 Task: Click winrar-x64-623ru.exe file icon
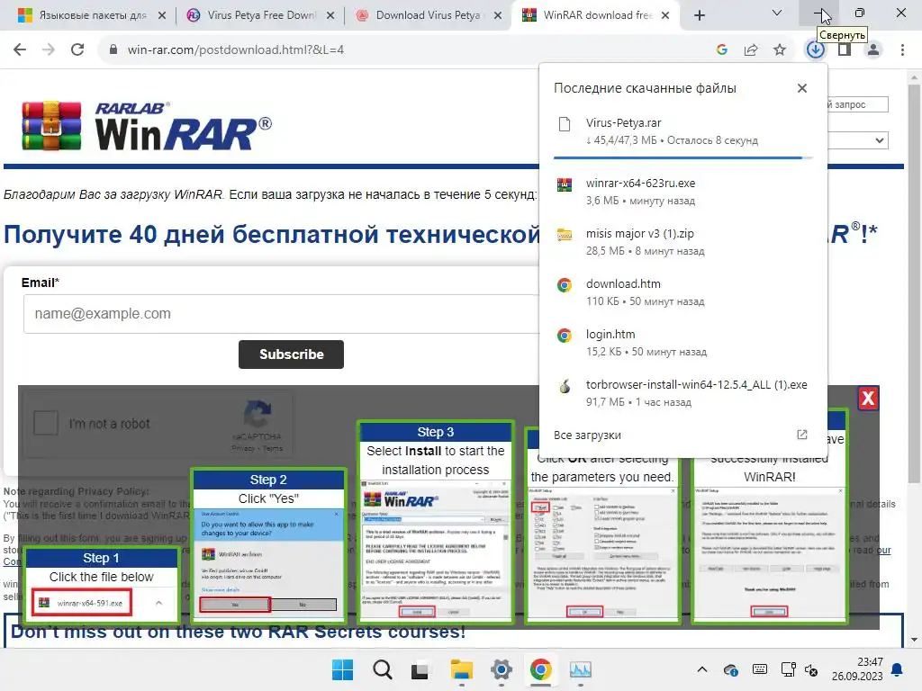click(564, 184)
